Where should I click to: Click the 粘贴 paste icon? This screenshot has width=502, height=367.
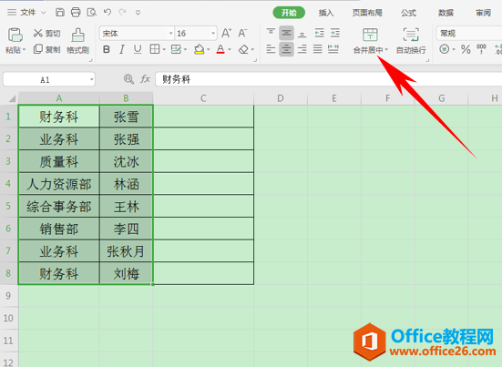coord(15,35)
